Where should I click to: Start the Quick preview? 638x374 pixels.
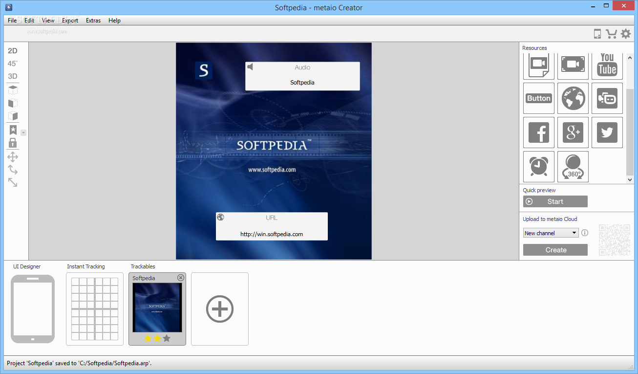coord(555,201)
